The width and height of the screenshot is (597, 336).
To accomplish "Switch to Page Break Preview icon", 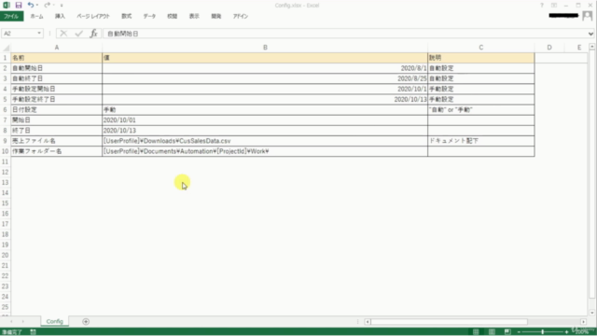I will 507,332.
